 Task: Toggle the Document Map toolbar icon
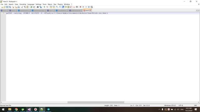[x=68, y=7]
